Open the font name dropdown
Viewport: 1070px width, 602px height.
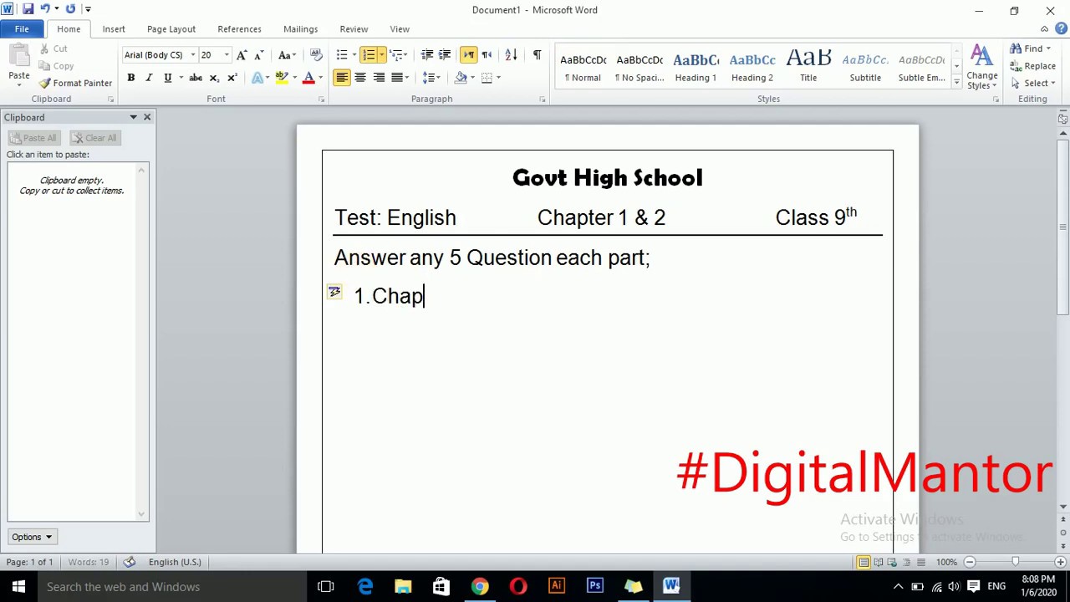point(192,55)
